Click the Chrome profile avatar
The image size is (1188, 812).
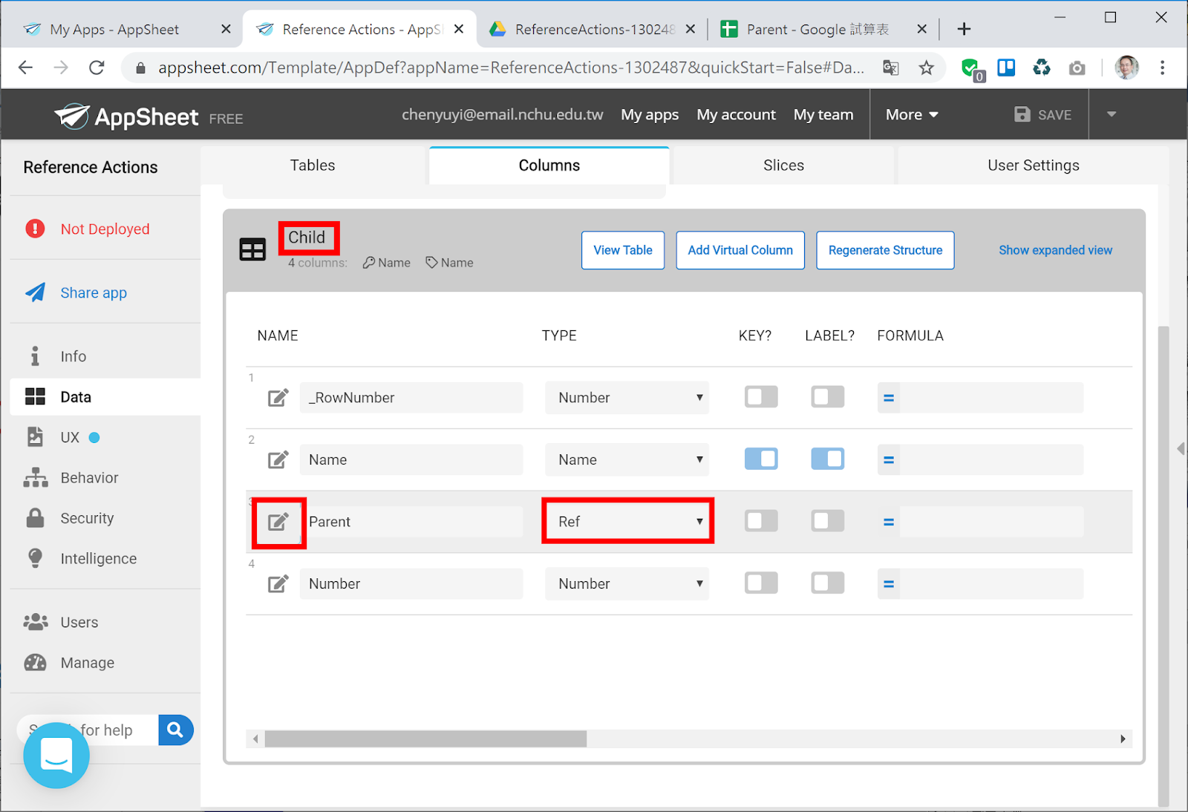1126,68
